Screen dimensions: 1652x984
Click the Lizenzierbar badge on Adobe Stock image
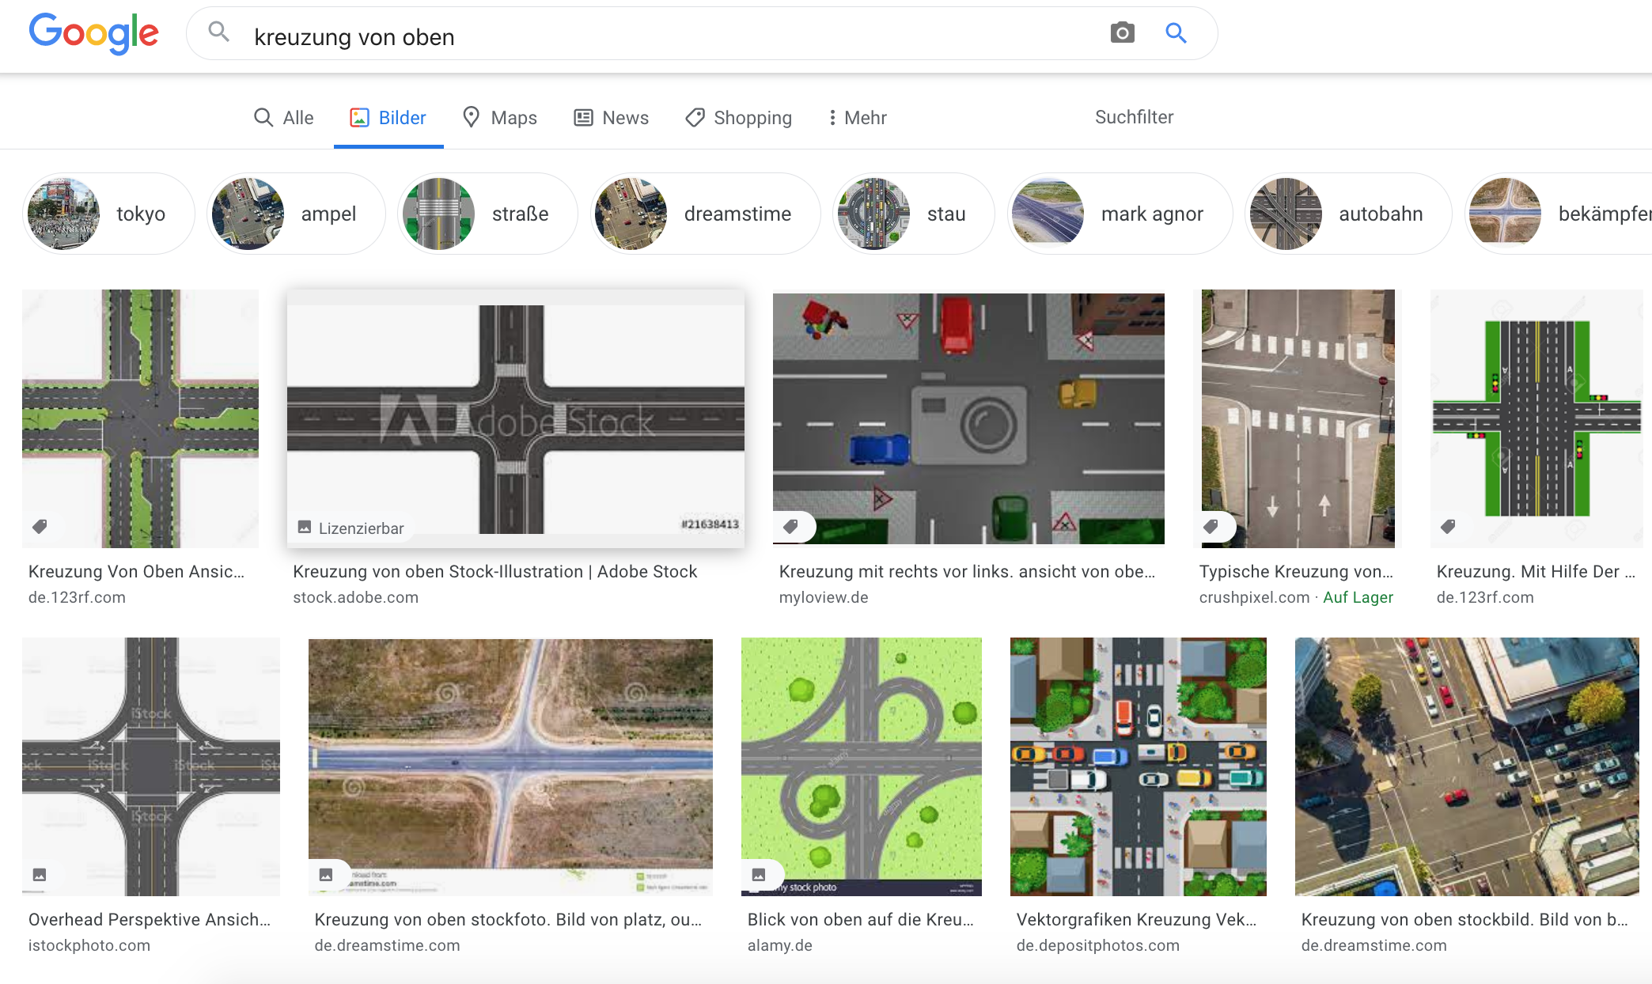(350, 528)
